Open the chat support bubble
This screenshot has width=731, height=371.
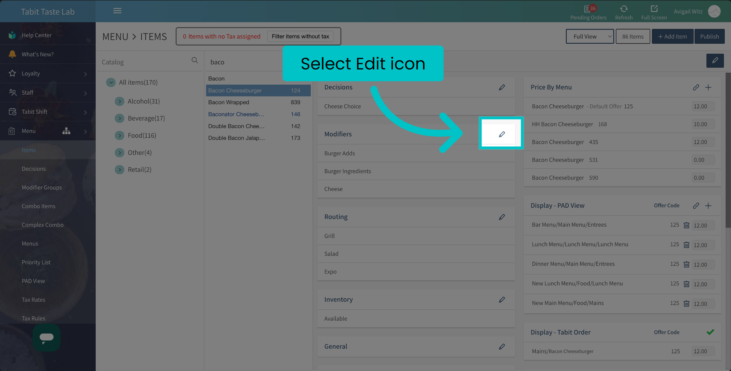(47, 338)
